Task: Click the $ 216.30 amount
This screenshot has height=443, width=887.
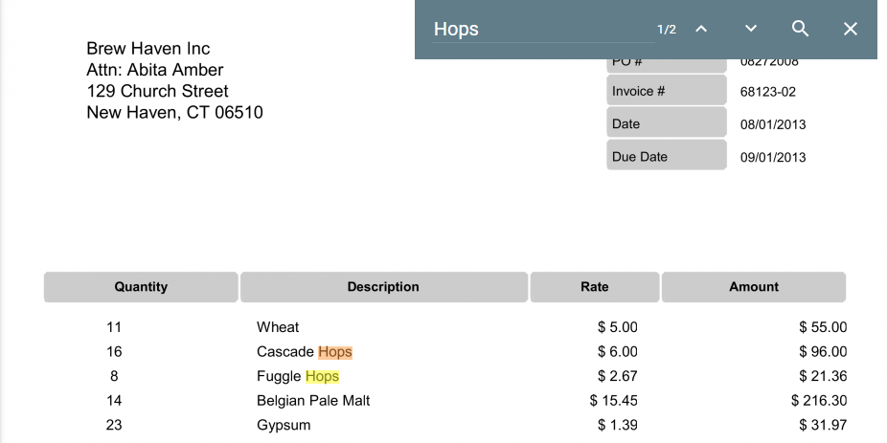Action: click(x=819, y=401)
